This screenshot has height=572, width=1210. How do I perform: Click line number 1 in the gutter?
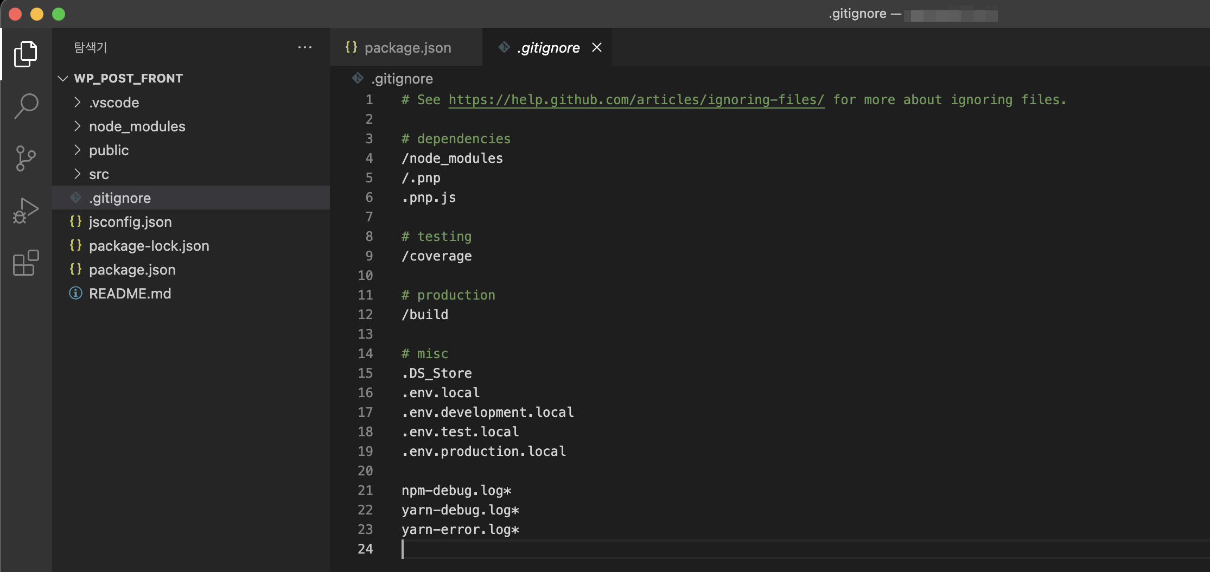click(369, 100)
